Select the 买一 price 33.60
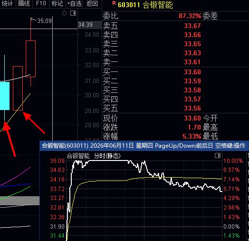The width and height of the screenshot is (249, 241). pyautogui.click(x=192, y=72)
